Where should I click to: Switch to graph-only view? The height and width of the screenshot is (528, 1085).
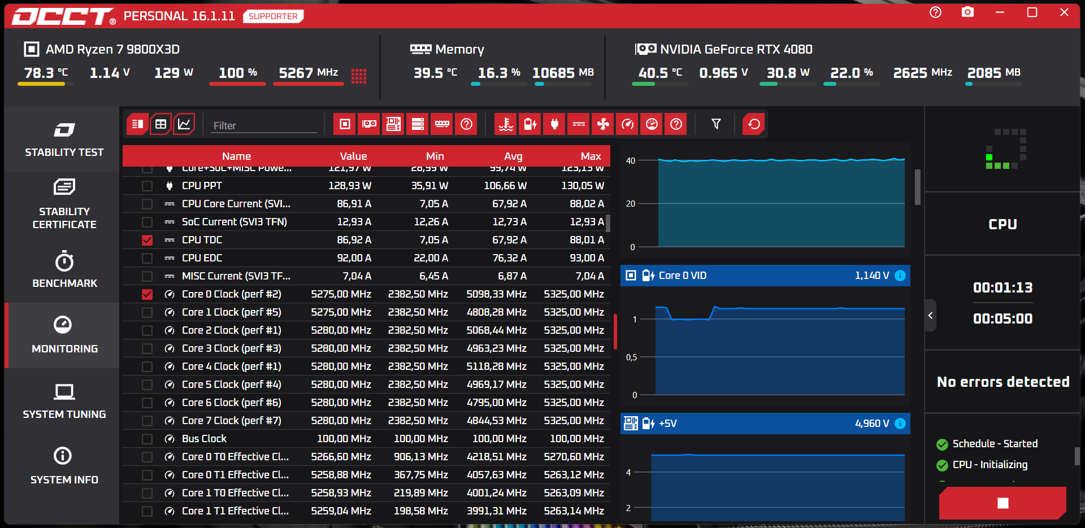pyautogui.click(x=184, y=124)
